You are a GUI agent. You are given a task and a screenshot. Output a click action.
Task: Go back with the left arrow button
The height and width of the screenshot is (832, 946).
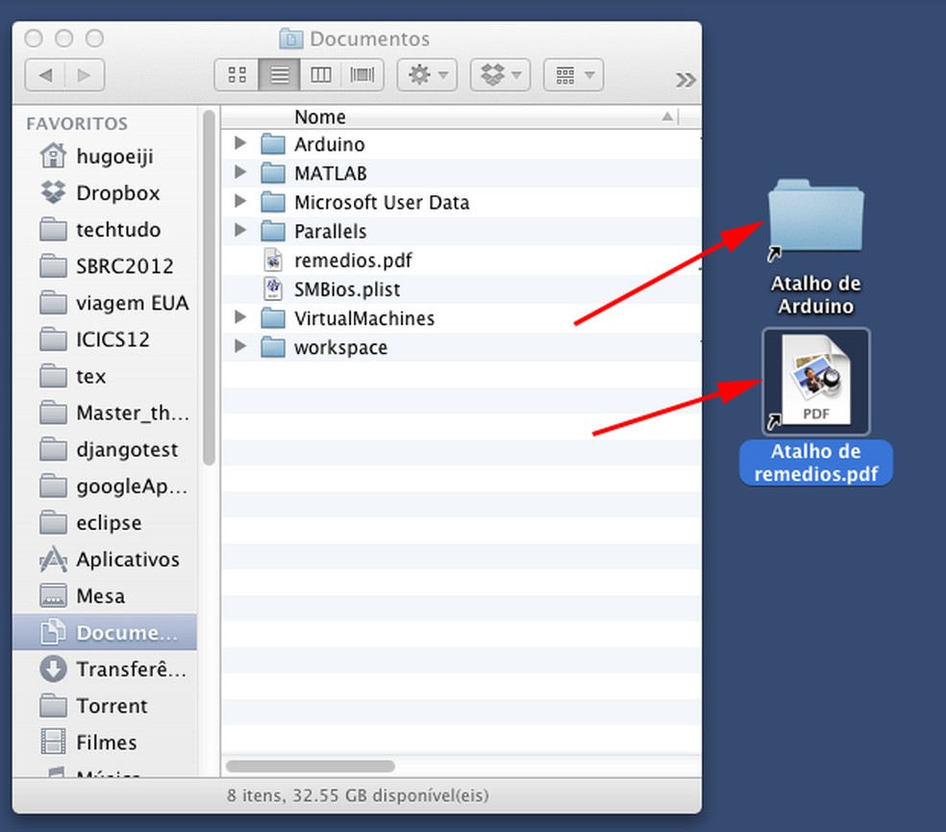point(45,75)
